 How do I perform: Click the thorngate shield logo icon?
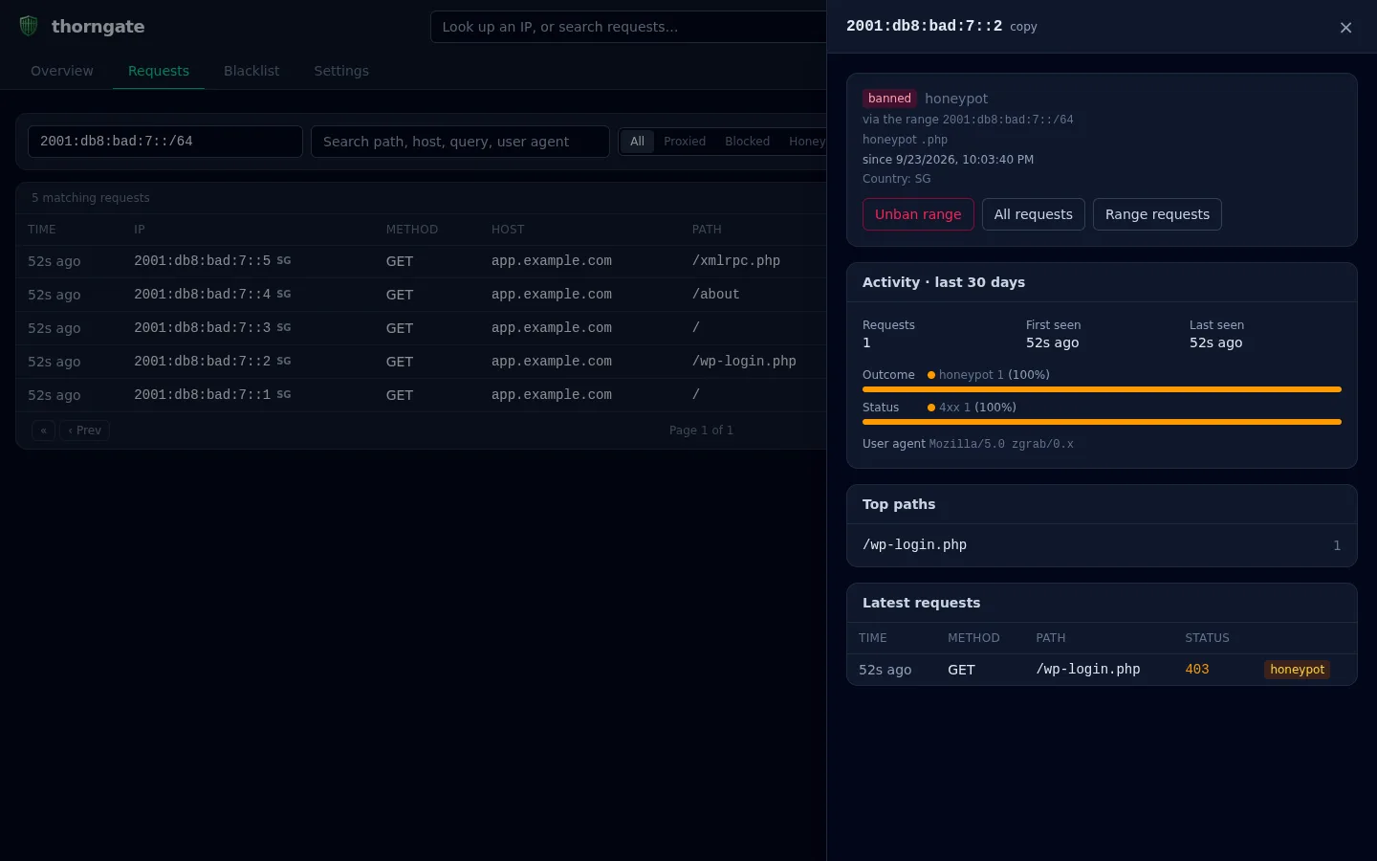(29, 26)
